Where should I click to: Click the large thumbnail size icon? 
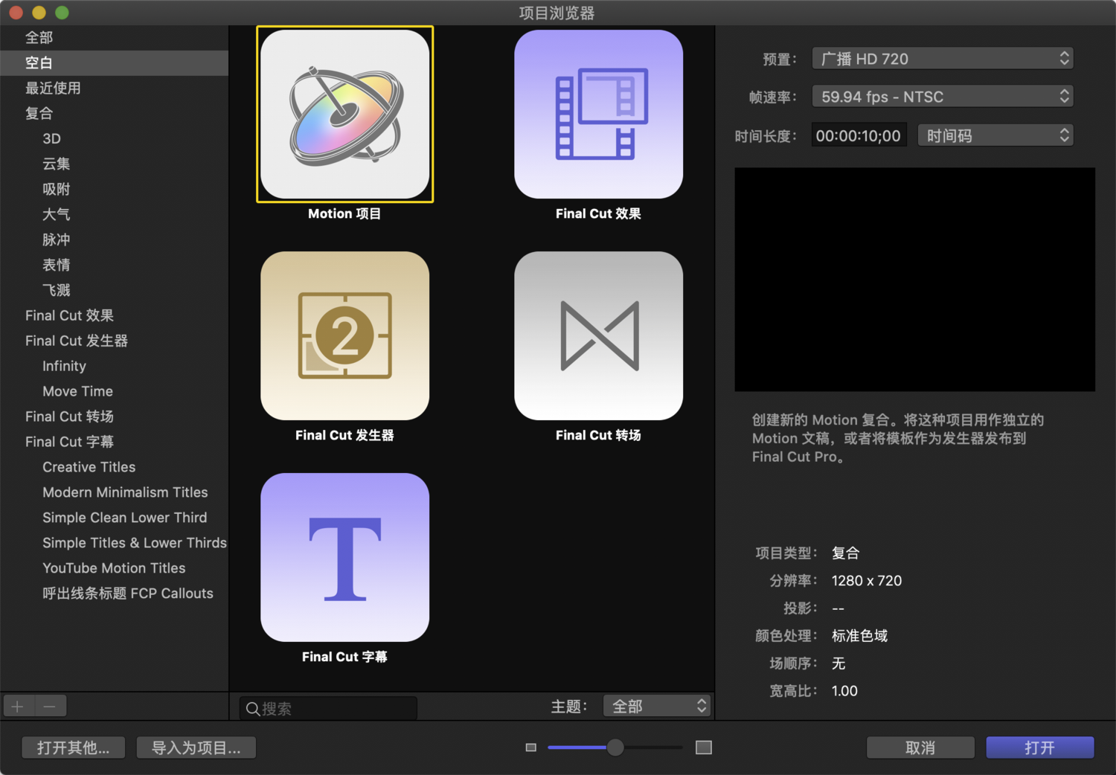click(704, 747)
